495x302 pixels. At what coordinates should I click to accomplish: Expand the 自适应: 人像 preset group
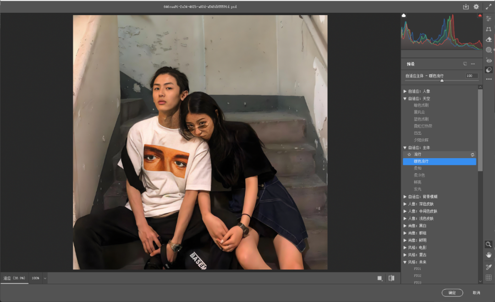click(405, 91)
